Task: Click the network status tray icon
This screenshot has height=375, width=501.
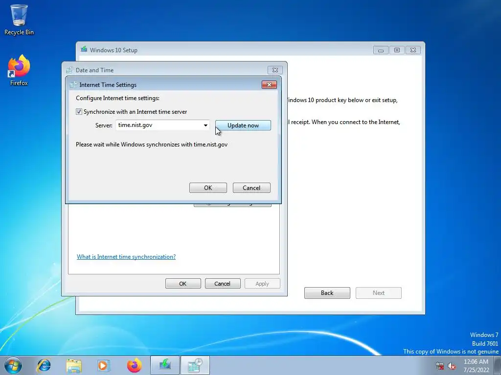Action: [x=440, y=366]
